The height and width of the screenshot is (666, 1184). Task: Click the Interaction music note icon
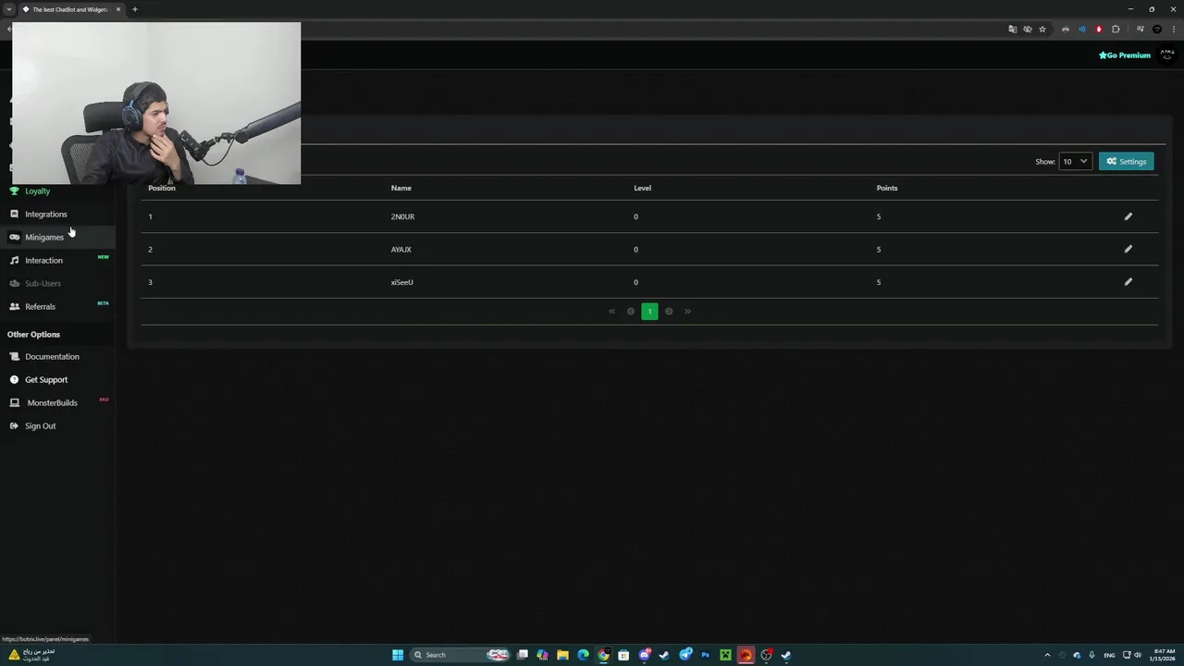14,260
